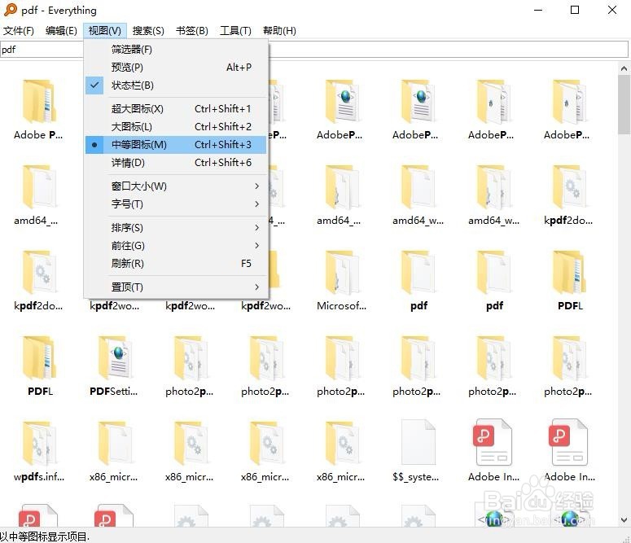This screenshot has height=543, width=631.
Task: Close the 视图(V) menu from the menu bar
Action: pos(105,31)
